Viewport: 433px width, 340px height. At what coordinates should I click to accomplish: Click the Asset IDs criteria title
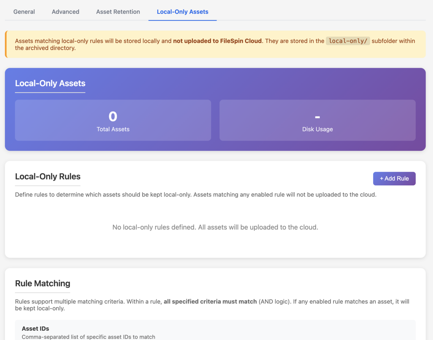click(35, 328)
